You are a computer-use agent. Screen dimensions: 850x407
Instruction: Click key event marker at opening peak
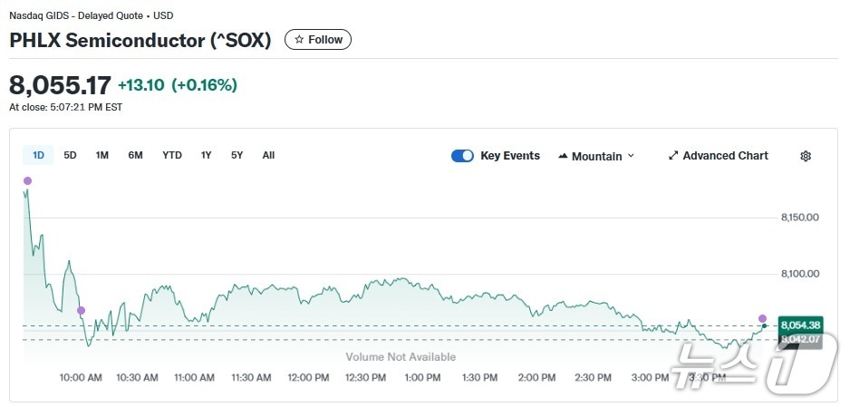pyautogui.click(x=27, y=181)
